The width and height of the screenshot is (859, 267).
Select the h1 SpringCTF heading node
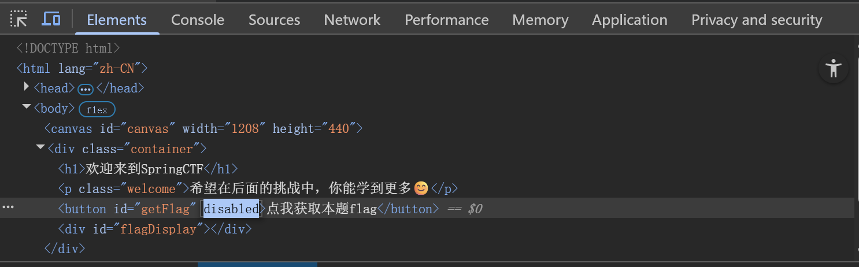click(148, 169)
